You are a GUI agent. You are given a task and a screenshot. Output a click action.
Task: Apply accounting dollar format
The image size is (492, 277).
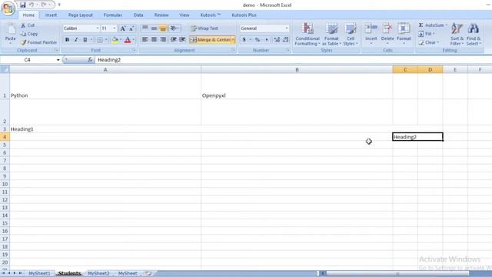click(244, 40)
